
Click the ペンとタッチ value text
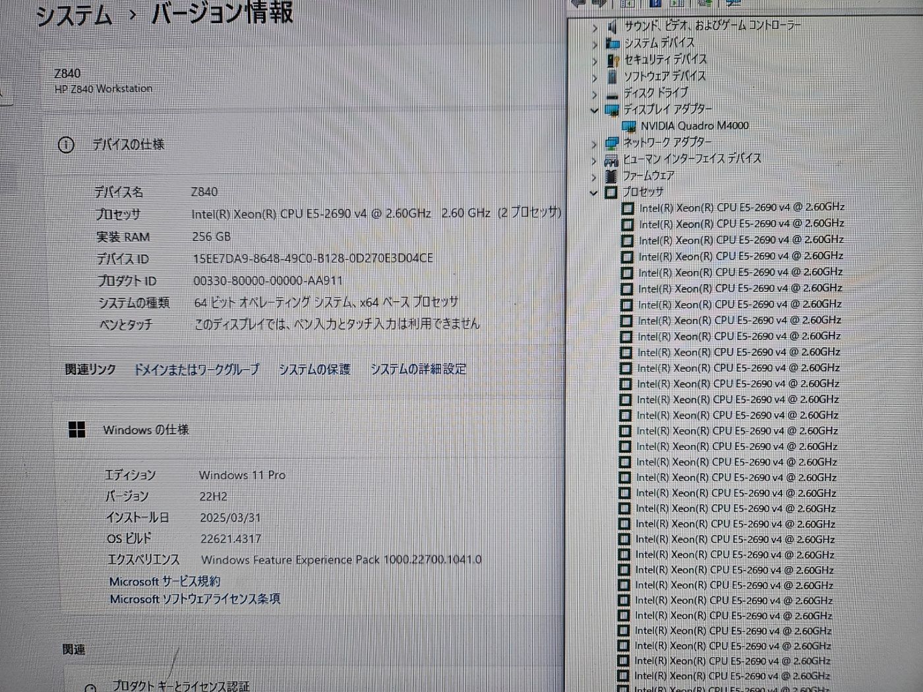click(337, 324)
